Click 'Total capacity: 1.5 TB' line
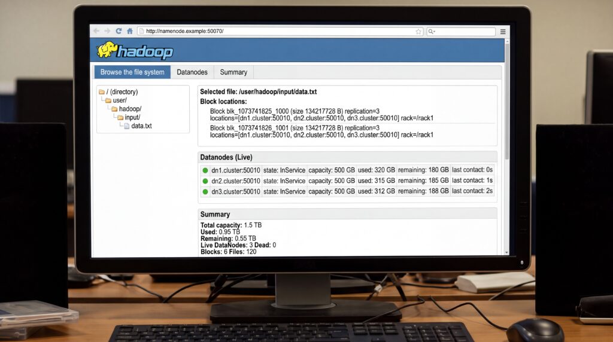613x342 pixels. [231, 225]
